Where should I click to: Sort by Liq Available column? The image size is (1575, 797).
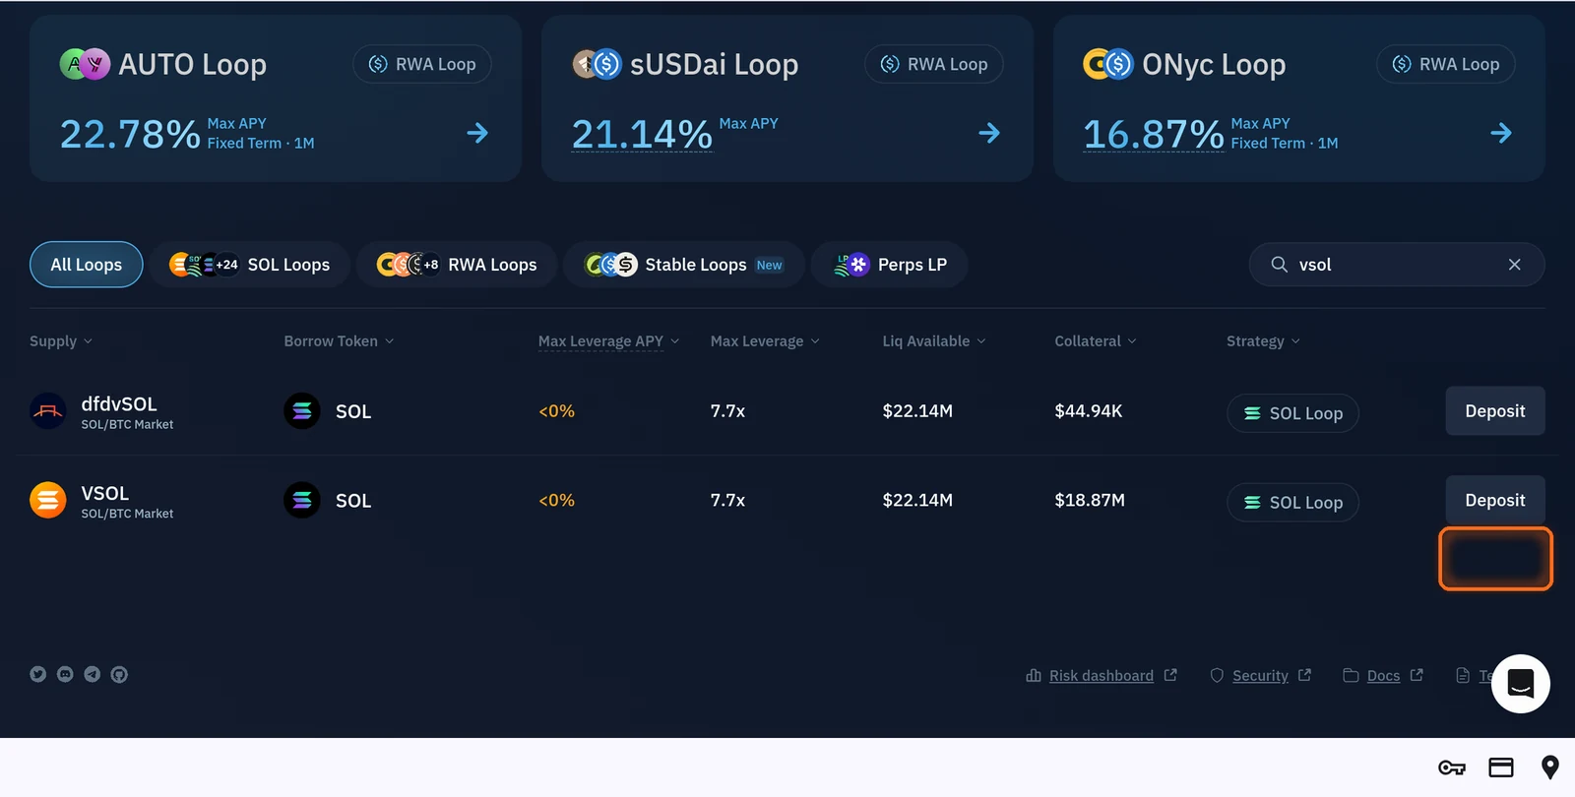(x=934, y=341)
